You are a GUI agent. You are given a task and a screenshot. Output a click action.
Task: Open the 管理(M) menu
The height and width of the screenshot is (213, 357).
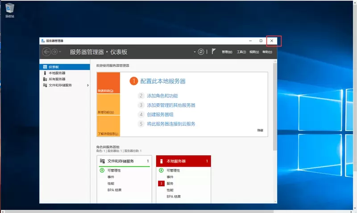click(x=227, y=52)
